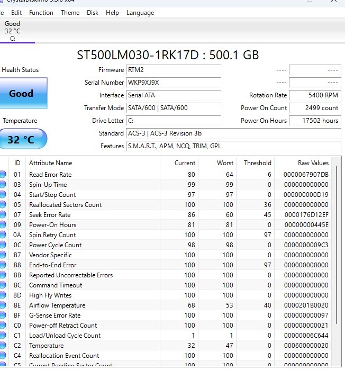The height and width of the screenshot is (370, 345).
Task: Select the C: drive tab showing Good 32 °C
Action: click(13, 31)
